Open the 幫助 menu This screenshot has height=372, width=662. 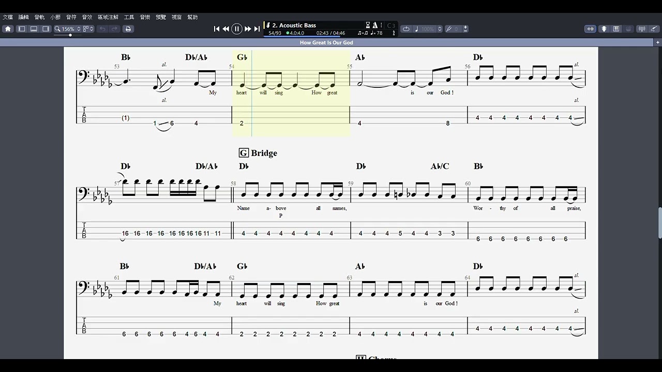pyautogui.click(x=192, y=17)
